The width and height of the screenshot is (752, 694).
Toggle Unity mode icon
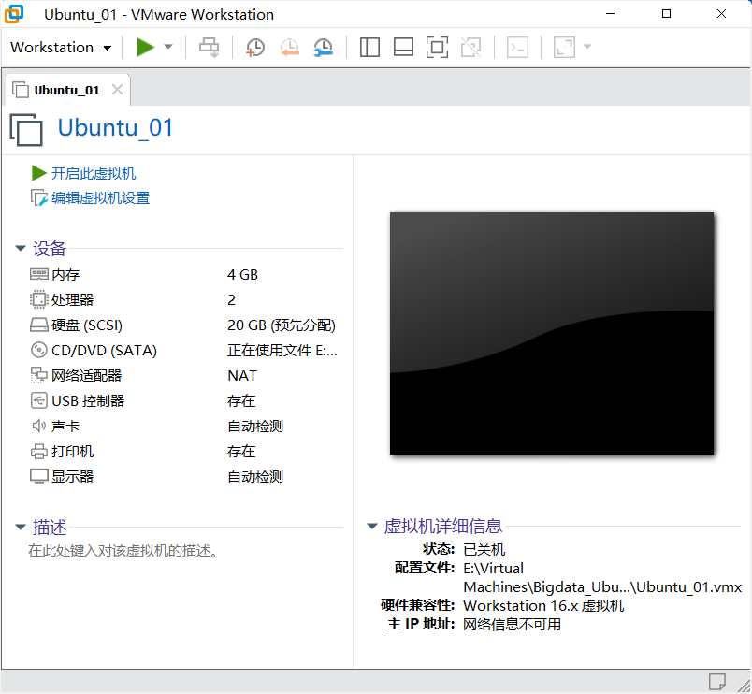[x=471, y=48]
